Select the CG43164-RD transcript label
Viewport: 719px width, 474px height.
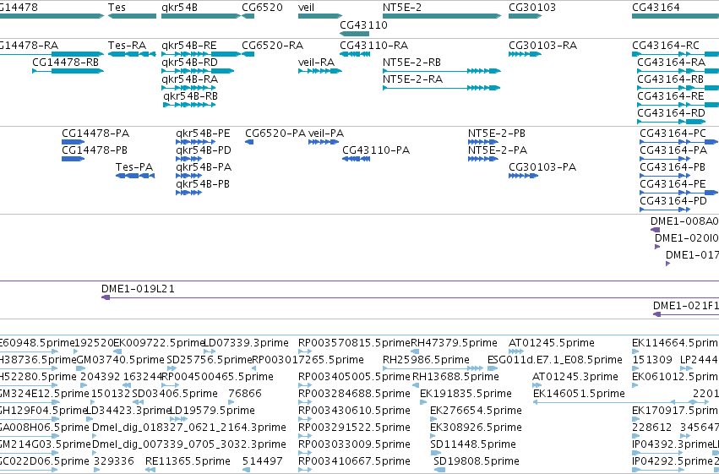tap(672, 113)
